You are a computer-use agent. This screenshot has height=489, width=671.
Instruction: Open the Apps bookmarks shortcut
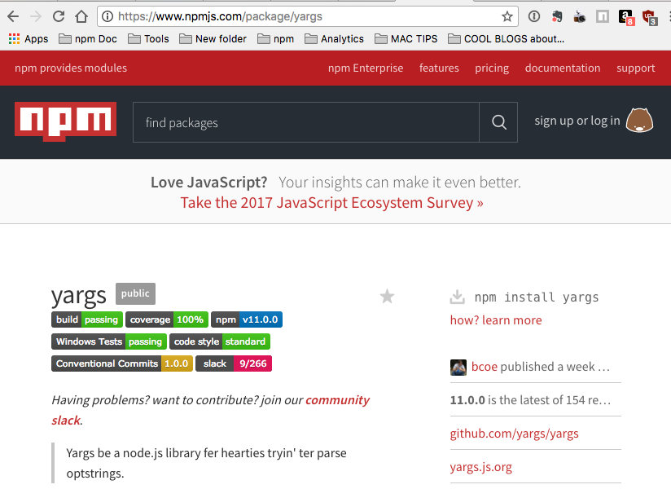click(x=29, y=38)
